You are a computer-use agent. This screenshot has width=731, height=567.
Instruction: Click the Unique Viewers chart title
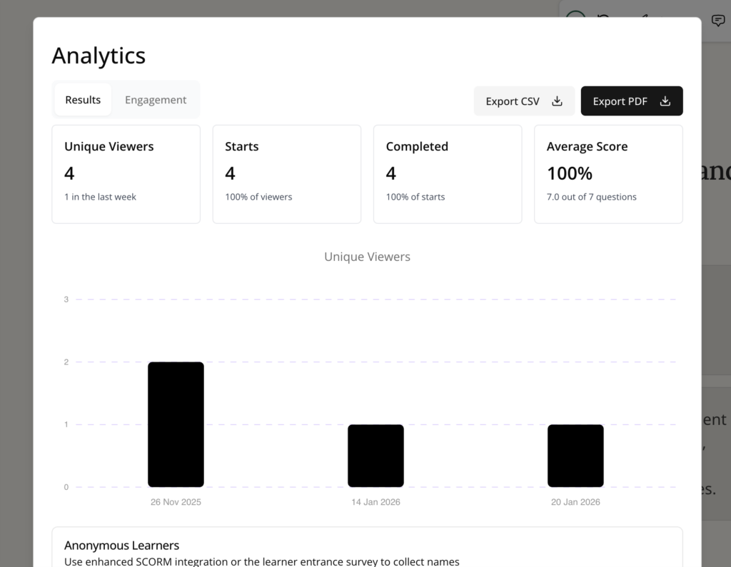tap(367, 257)
